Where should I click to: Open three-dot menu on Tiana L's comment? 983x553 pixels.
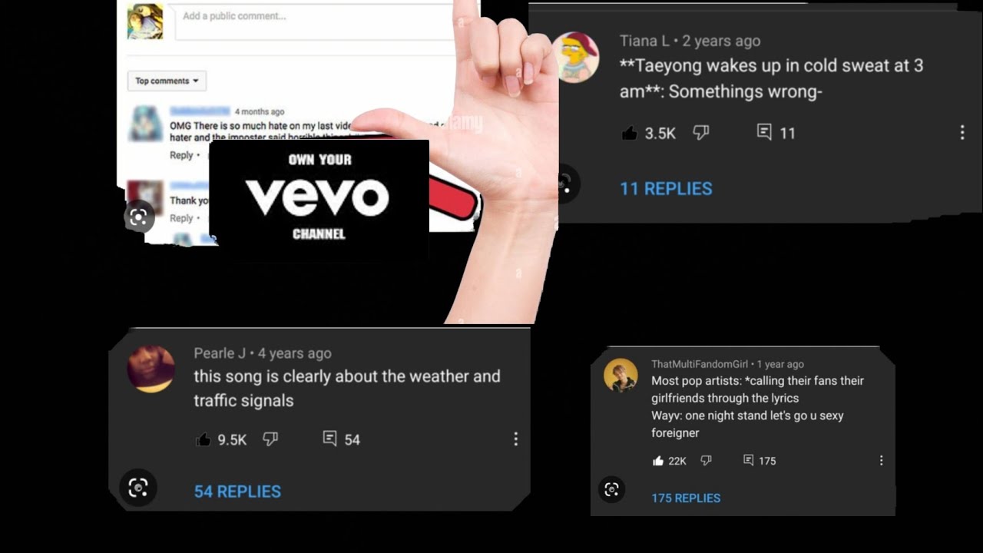coord(961,133)
